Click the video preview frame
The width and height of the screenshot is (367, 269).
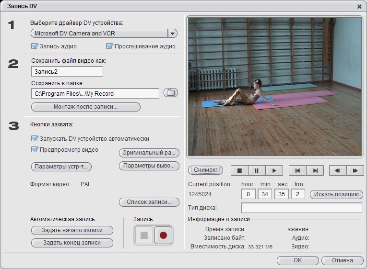click(275, 87)
